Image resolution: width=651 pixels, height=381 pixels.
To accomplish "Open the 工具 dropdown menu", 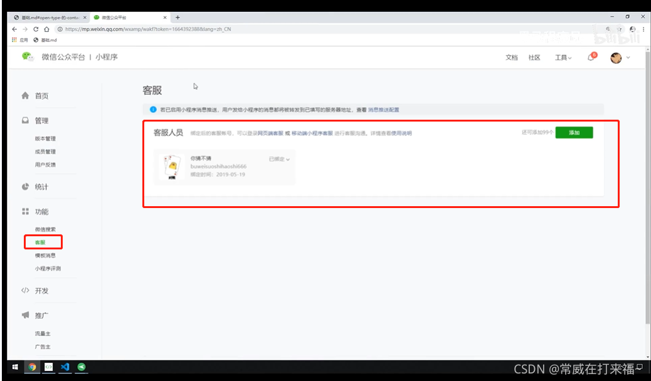I will (563, 58).
